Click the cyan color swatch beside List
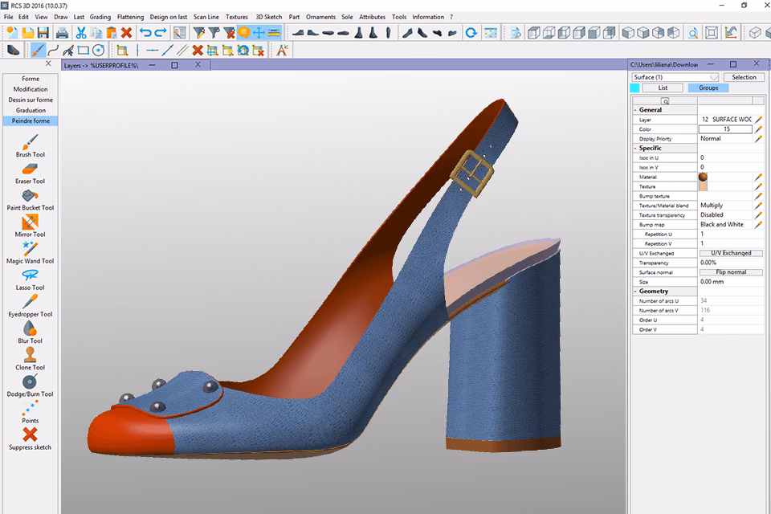771x514 pixels. coord(635,88)
